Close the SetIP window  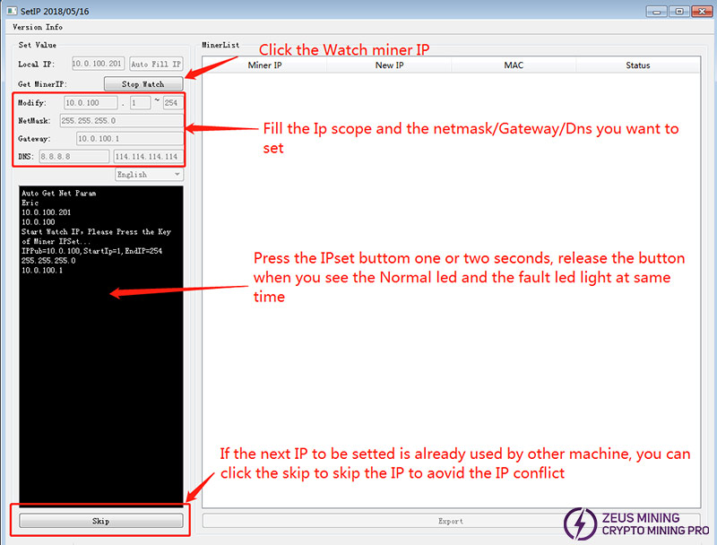click(701, 10)
